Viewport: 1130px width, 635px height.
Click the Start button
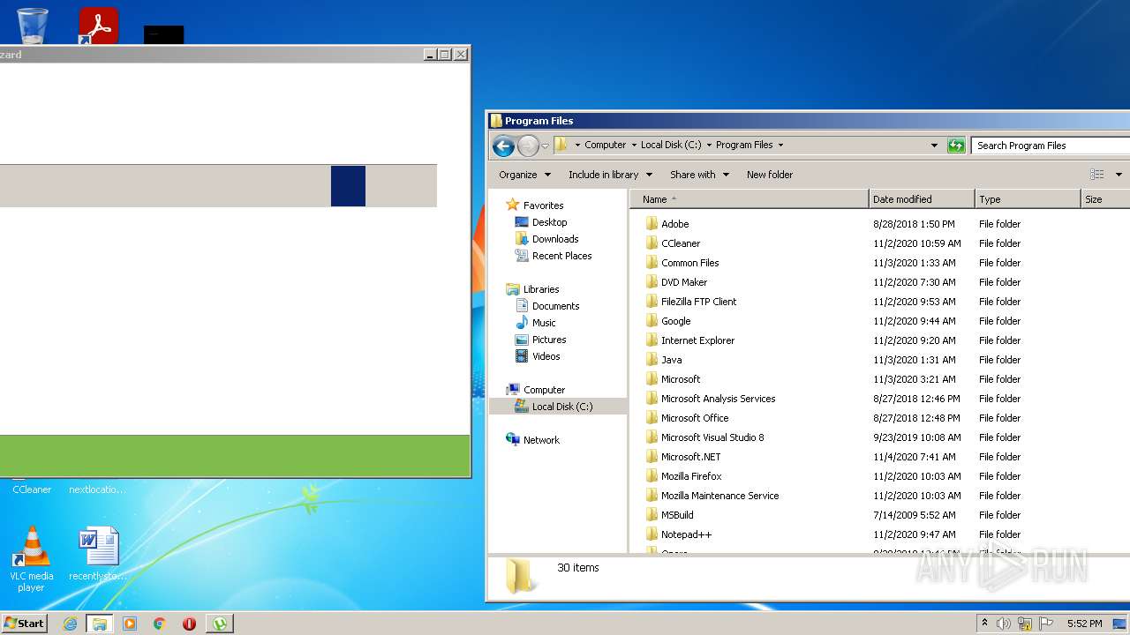[x=24, y=624]
